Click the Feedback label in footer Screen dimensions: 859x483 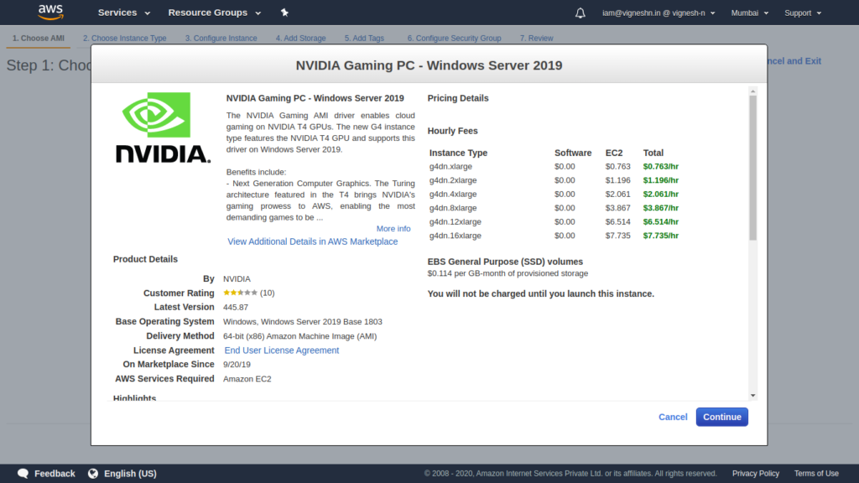[x=55, y=474]
